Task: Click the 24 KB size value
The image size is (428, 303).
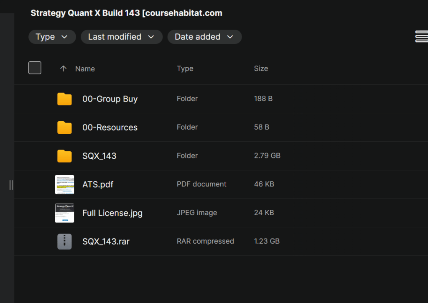Action: (x=264, y=213)
